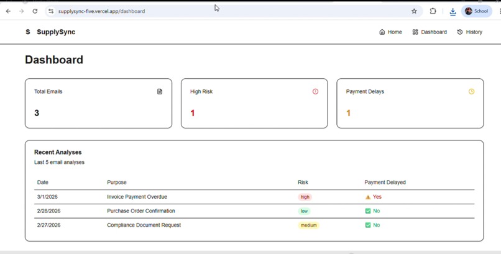
Task: Click the low risk badge
Action: [304, 211]
